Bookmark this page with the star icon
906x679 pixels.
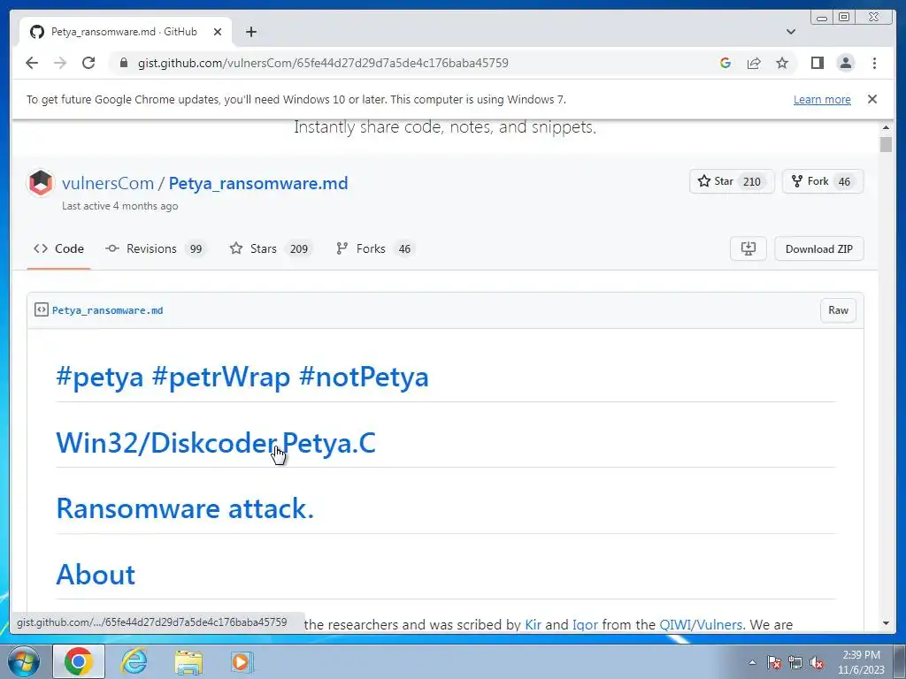[782, 63]
